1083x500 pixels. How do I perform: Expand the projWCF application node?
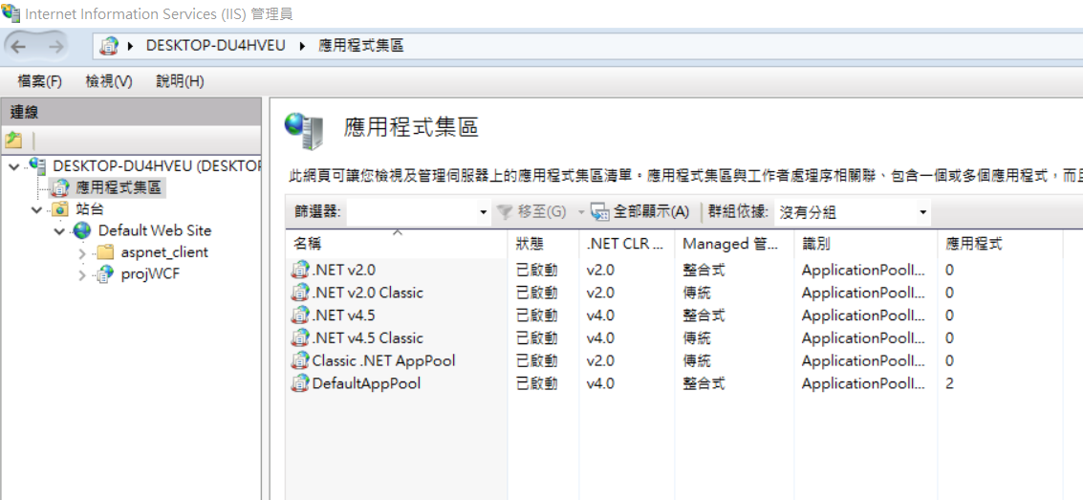[x=82, y=275]
